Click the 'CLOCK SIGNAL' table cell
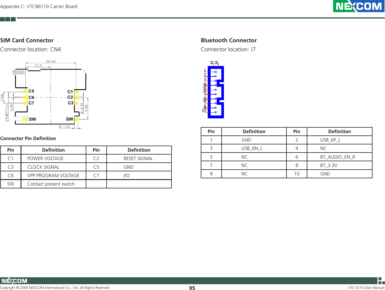This screenshot has height=290, width=385. (x=54, y=167)
